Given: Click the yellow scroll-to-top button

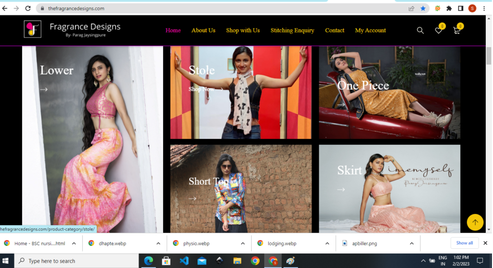Looking at the screenshot, I should coord(475,222).
